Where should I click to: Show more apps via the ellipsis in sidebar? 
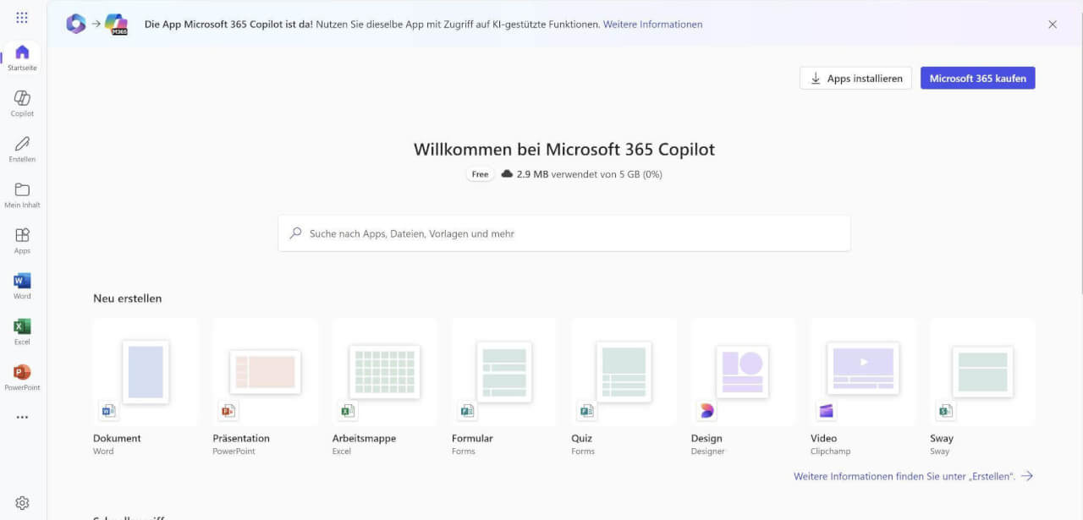pos(21,416)
